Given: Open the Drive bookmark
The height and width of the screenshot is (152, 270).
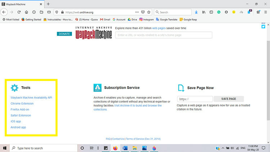Looking at the screenshot, I should (x=132, y=20).
